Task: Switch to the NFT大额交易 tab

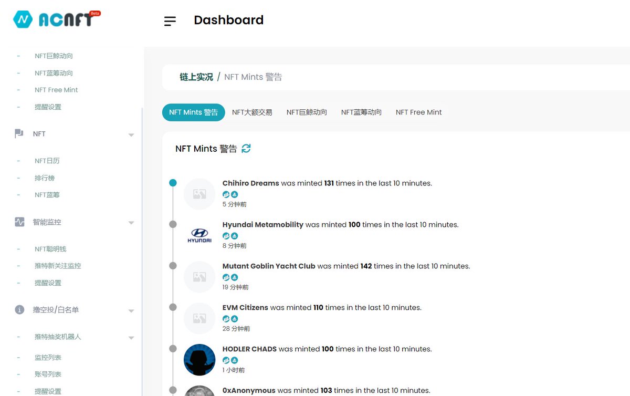Action: pyautogui.click(x=252, y=112)
